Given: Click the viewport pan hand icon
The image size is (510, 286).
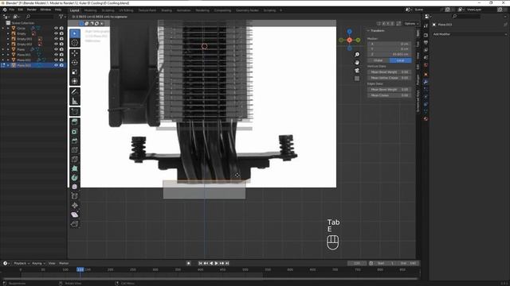Looking at the screenshot, I should pyautogui.click(x=357, y=62).
